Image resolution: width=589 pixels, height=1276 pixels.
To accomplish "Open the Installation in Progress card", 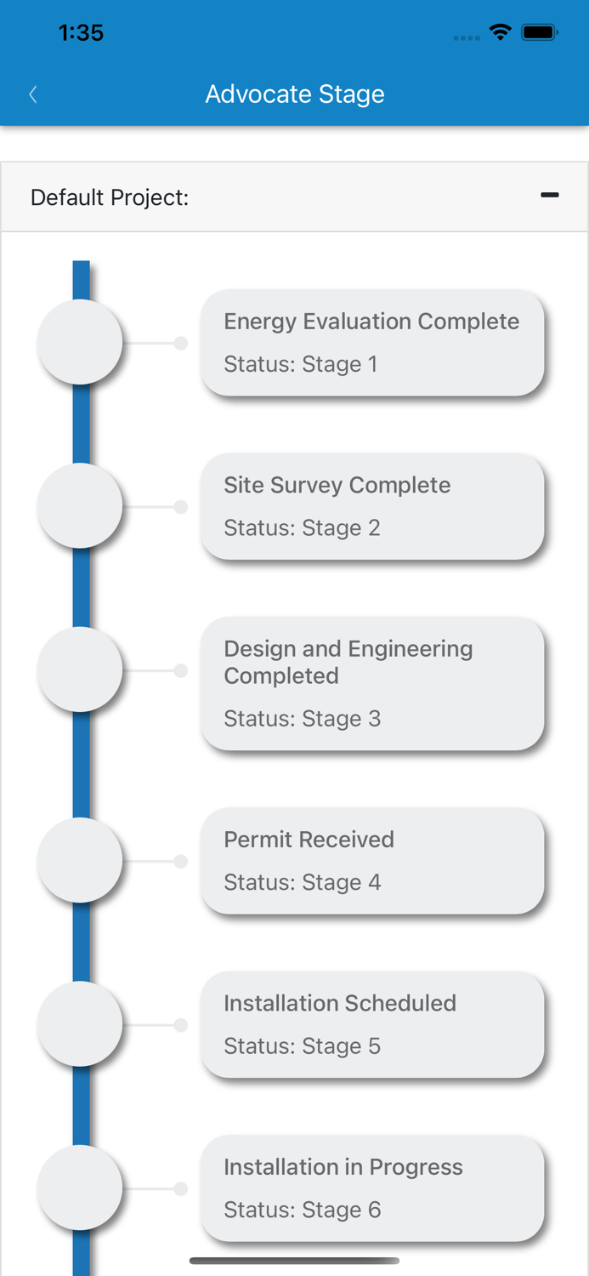I will tap(372, 1188).
